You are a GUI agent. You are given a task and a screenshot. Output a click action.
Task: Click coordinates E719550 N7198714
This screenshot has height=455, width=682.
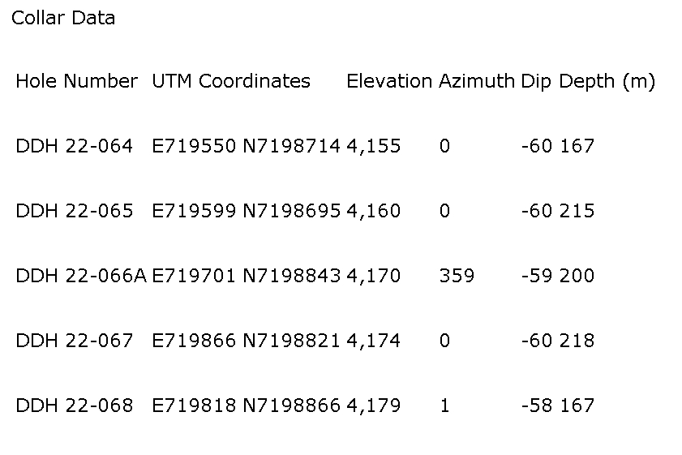(247, 146)
